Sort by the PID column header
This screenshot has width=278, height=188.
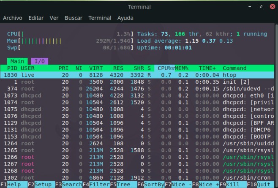pyautogui.click(x=12, y=68)
